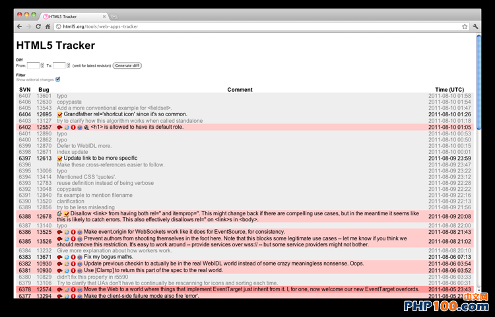Click the browser forward arrow
Viewport: 495px width, 317px height.
coord(29,26)
